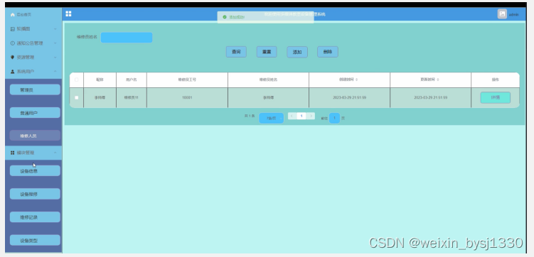This screenshot has width=534, height=257.
Task: Click the admin username text
Action: click(513, 15)
